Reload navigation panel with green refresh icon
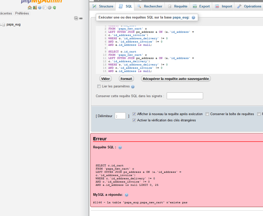The image size is (263, 216). tap(54, 7)
